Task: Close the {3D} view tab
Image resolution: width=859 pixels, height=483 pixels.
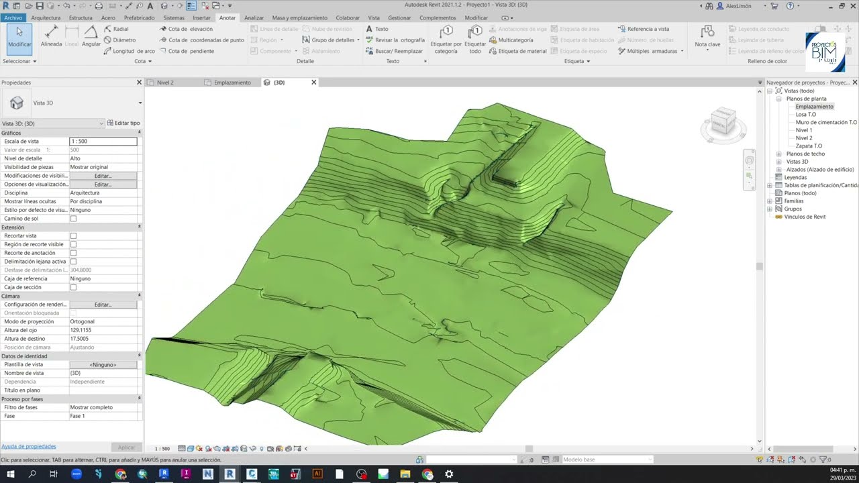Action: tap(313, 83)
